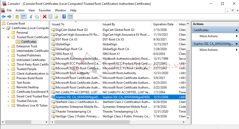
Task: Toggle the Show/Hide Action Pane button
Action: [x=70, y=16]
